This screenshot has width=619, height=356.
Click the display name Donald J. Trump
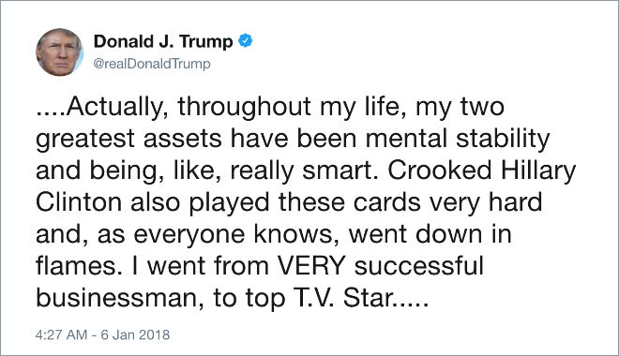(163, 41)
